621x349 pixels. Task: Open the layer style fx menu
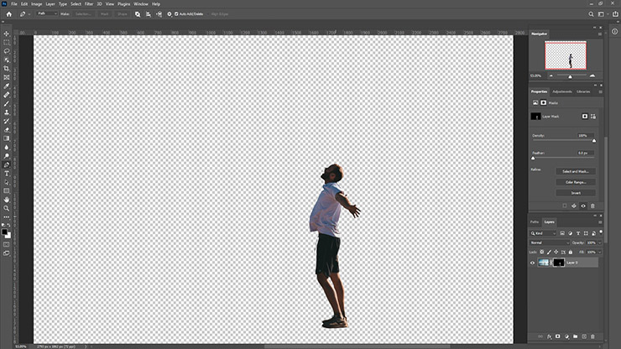point(548,336)
